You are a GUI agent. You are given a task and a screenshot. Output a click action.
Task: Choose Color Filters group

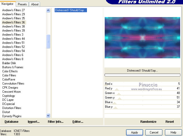pyautogui.click(x=9, y=75)
